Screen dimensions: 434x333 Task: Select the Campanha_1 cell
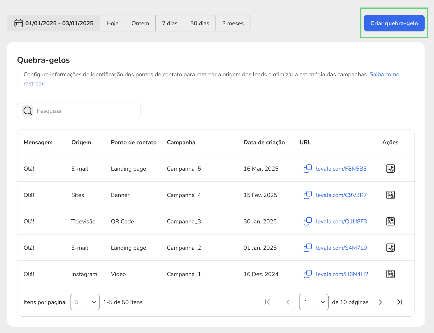point(184,274)
